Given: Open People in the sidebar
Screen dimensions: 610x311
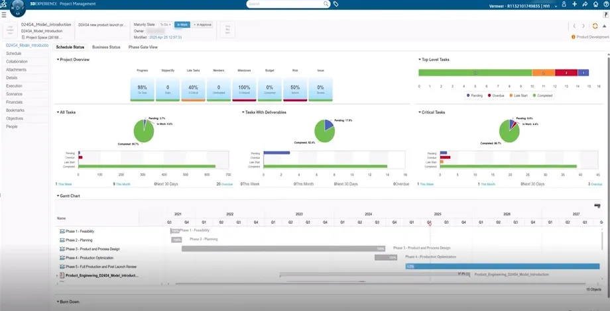Looking at the screenshot, I should tap(12, 126).
